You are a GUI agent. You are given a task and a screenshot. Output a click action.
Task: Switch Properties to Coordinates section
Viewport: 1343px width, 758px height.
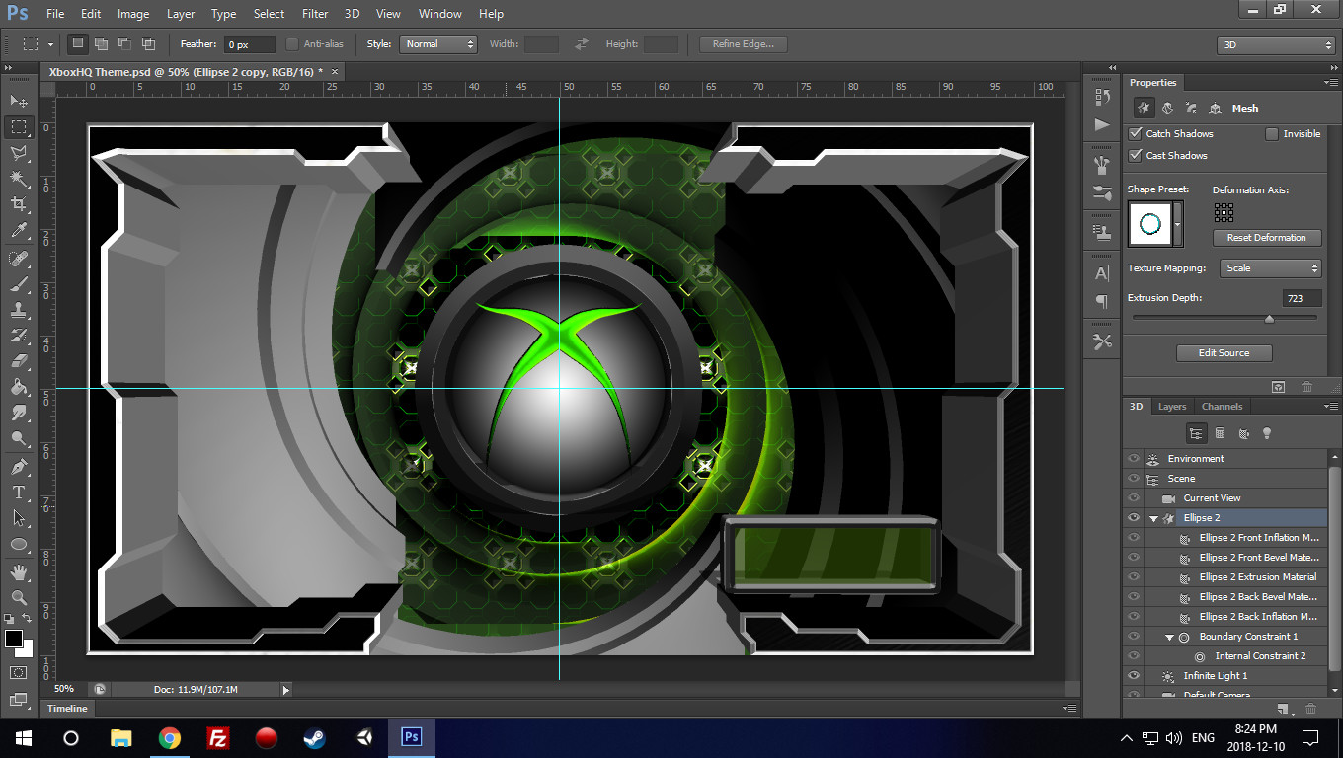point(1215,108)
